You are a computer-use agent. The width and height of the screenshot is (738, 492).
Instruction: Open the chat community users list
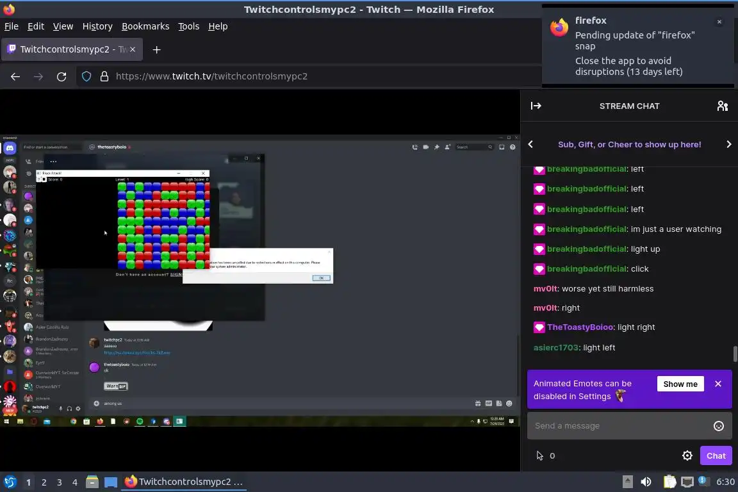(x=723, y=106)
